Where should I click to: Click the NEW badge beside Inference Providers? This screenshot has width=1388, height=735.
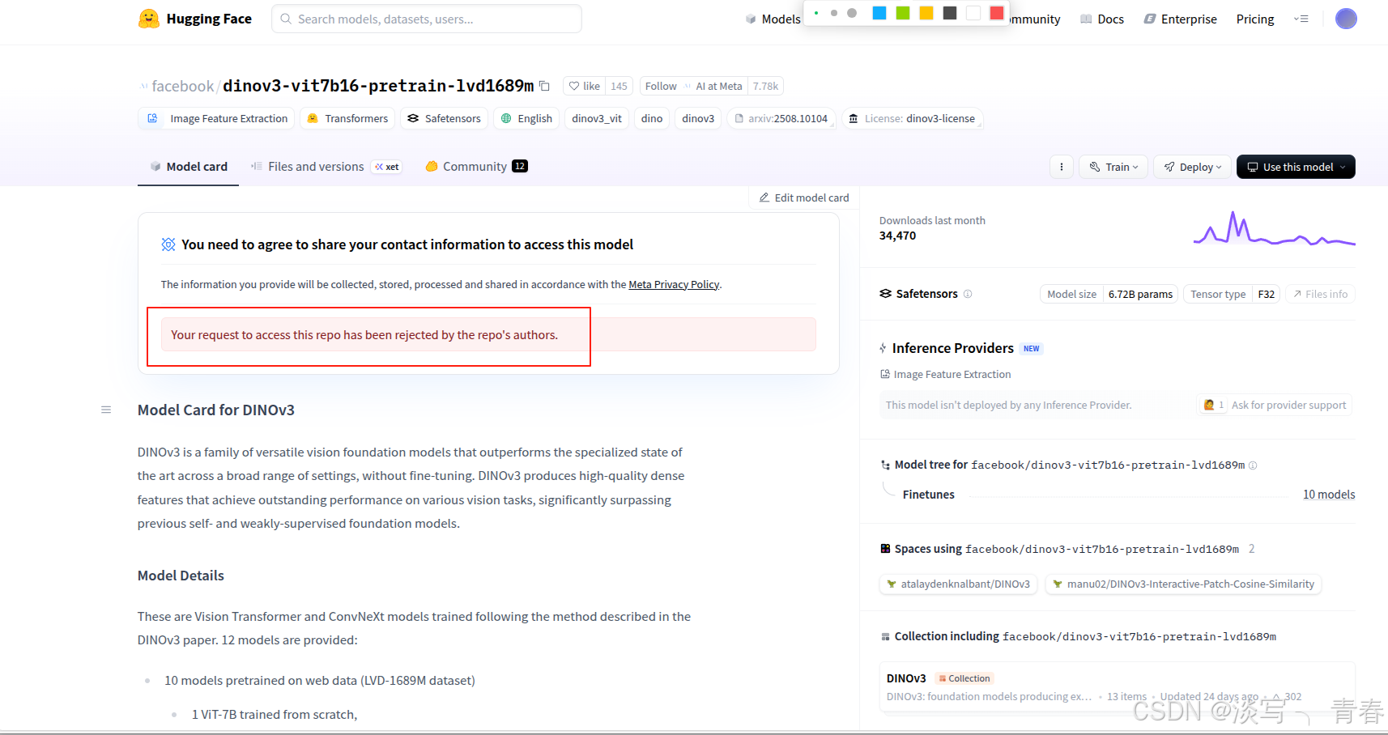click(x=1031, y=349)
